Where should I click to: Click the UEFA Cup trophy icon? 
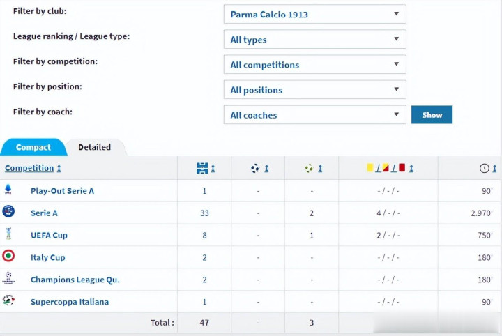pos(8,234)
